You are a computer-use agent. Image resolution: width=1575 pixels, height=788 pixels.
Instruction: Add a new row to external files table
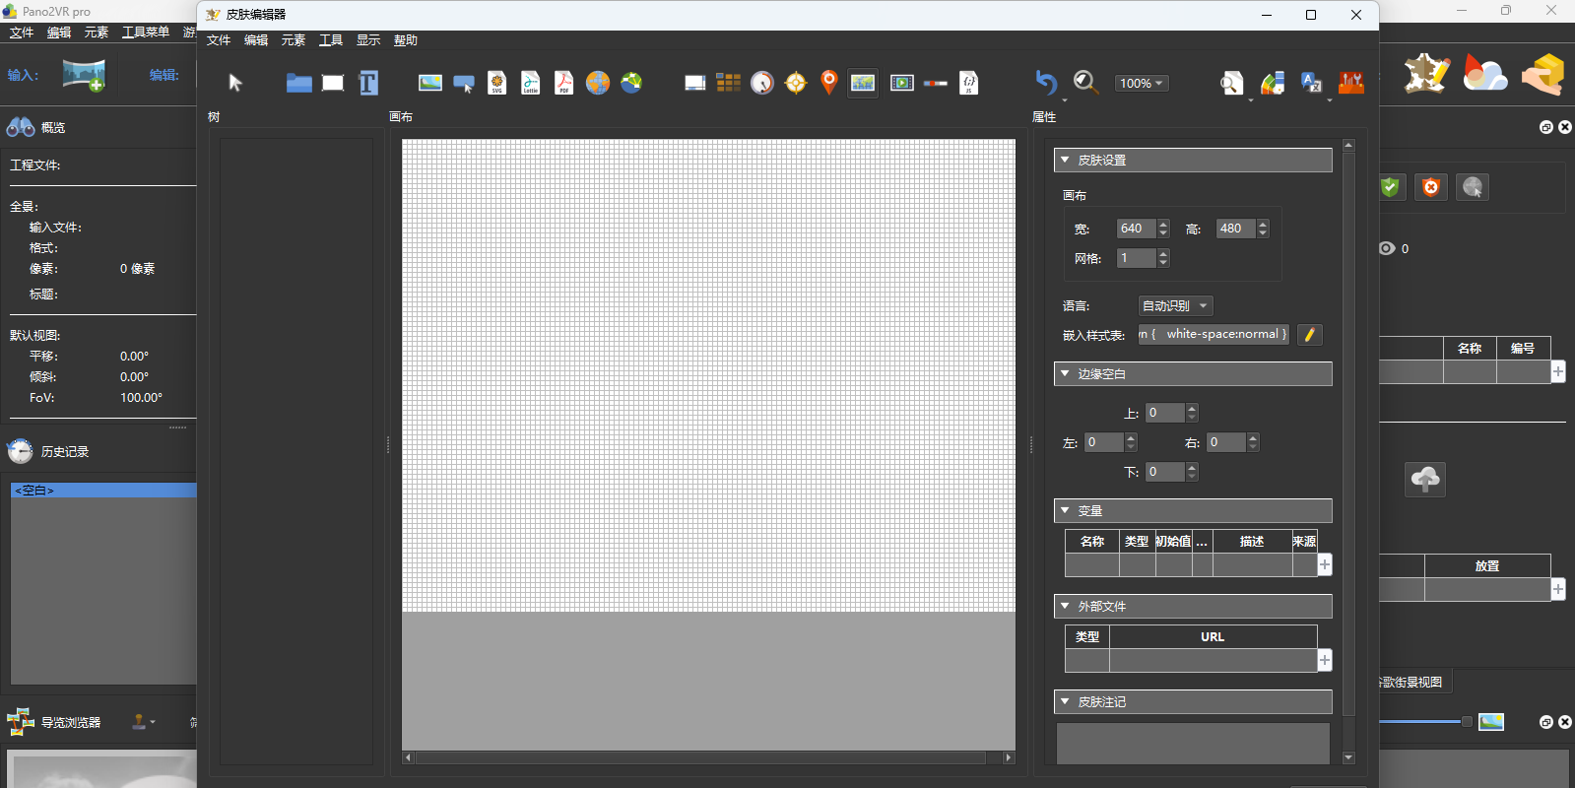click(1325, 660)
